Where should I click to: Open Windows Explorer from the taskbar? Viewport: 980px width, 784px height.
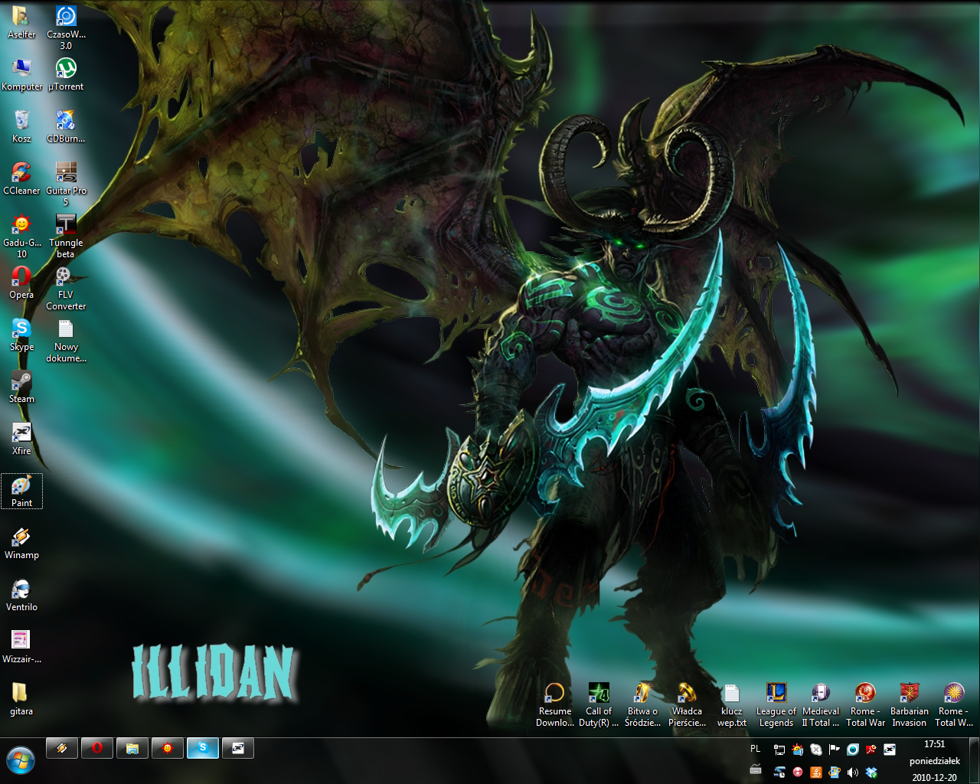pos(132,748)
